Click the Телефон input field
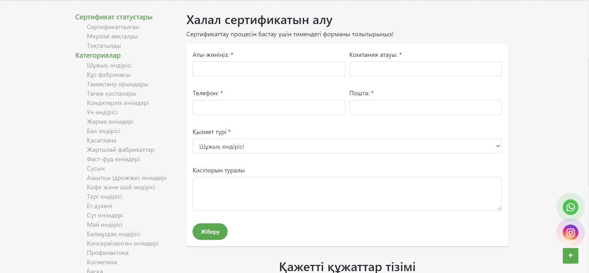Screen dimensions: 589x273 tap(268, 107)
